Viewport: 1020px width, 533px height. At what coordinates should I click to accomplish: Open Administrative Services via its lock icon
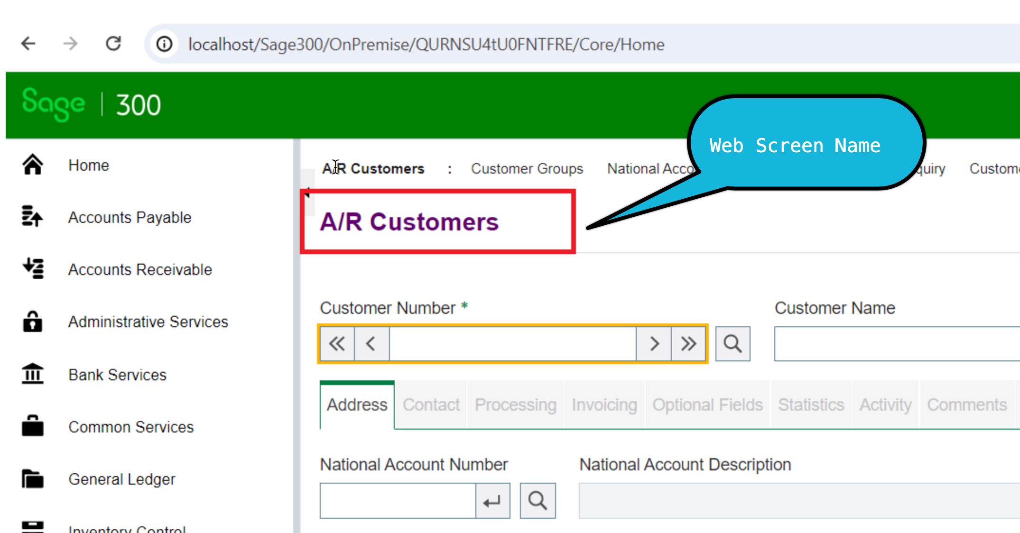click(x=32, y=322)
